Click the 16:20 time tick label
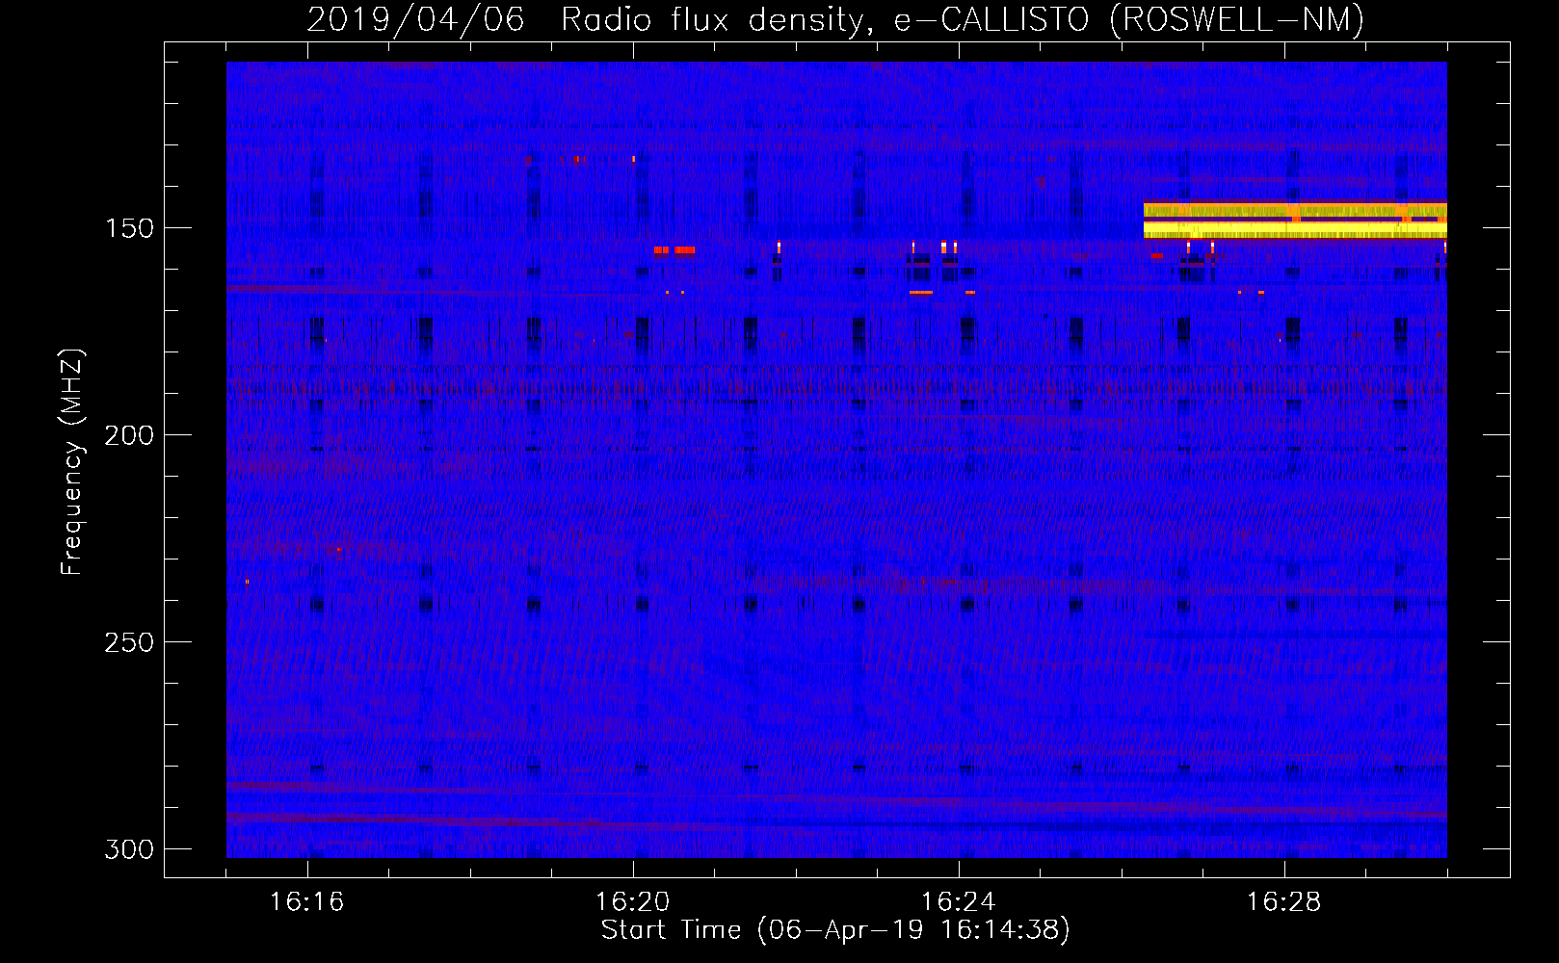The image size is (1559, 963). click(633, 902)
